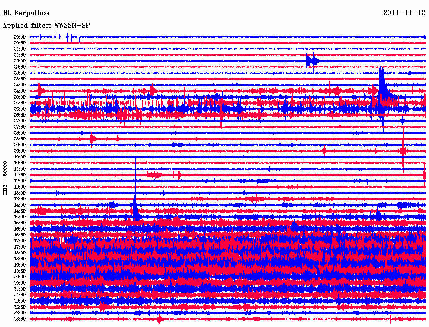Image resolution: width=429 pixels, height=327 pixels.
Task: Select the 16:00 time label
Action: pyautogui.click(x=20, y=229)
